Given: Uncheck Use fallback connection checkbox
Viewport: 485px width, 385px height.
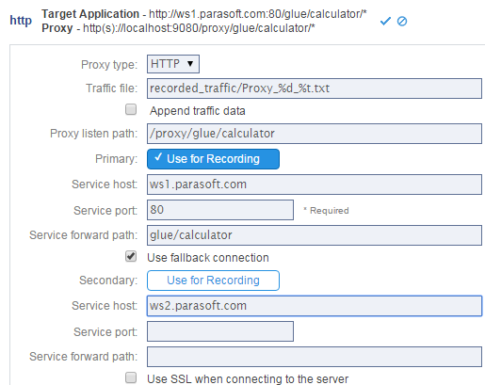Looking at the screenshot, I should 131,256.
